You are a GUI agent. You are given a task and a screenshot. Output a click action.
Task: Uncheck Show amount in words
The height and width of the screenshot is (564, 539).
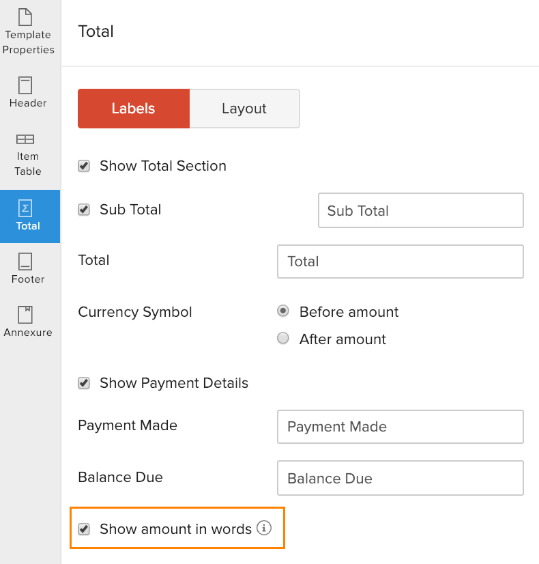click(x=83, y=528)
